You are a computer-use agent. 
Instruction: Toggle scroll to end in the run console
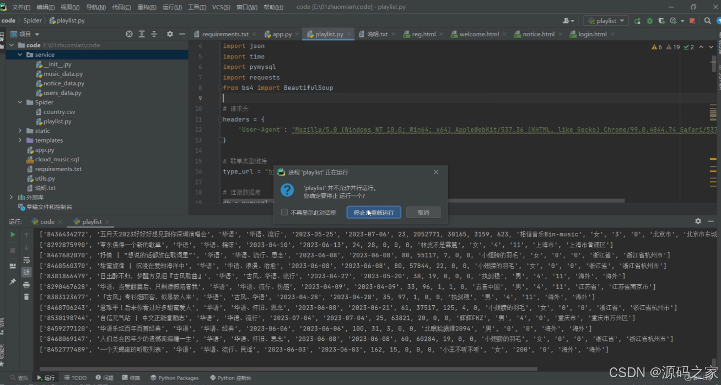point(26,272)
